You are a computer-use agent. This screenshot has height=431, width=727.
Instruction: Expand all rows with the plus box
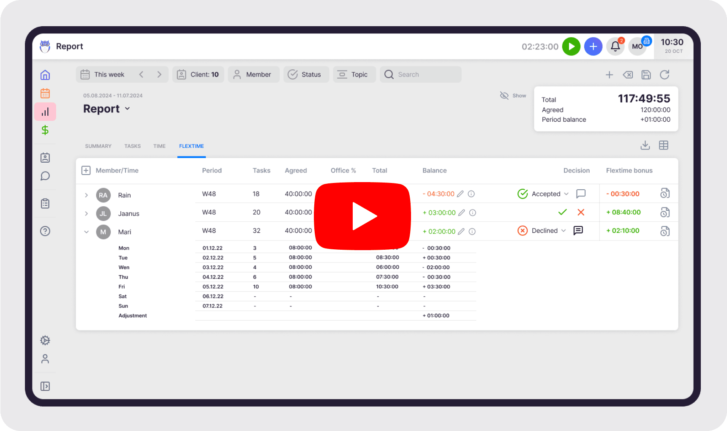coord(86,170)
